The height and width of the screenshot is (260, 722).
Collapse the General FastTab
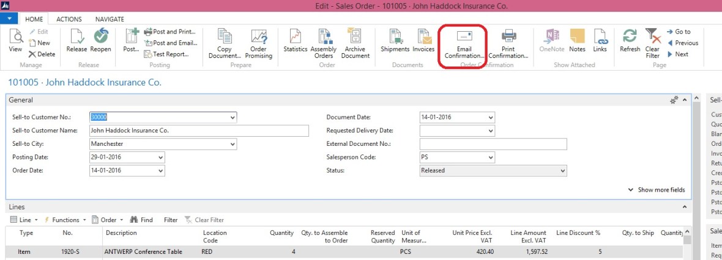point(684,99)
